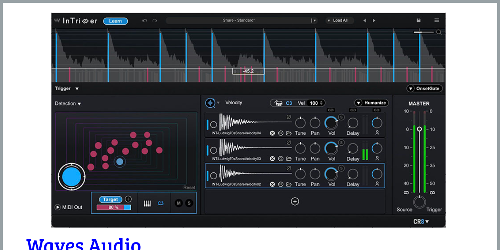This screenshot has height=250, width=500.
Task: Click the undo arrow icon
Action: coord(145,21)
